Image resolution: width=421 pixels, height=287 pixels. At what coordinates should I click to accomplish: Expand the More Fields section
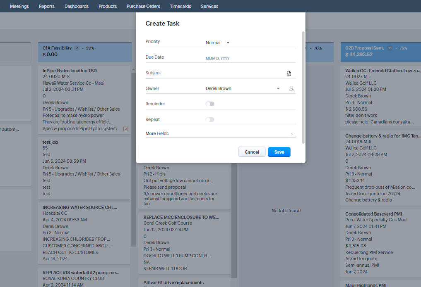(220, 134)
